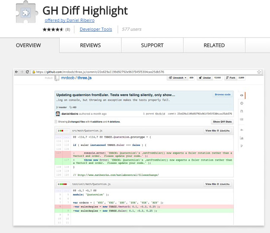Open the Developer Tools category link
This screenshot has width=270, height=233.
96,29
